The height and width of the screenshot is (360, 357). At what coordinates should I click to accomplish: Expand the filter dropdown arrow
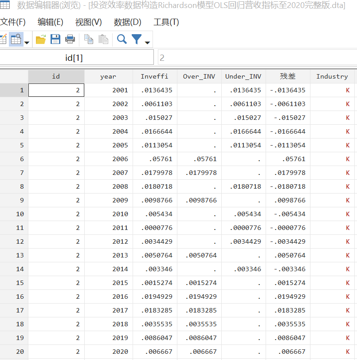(147, 43)
